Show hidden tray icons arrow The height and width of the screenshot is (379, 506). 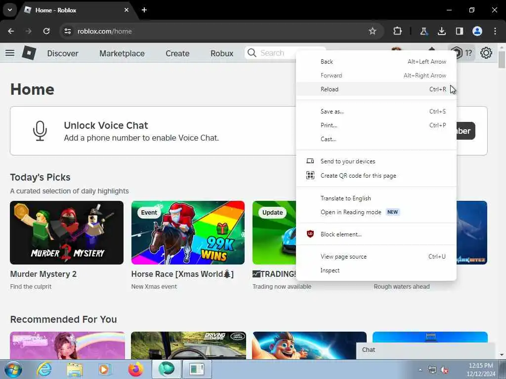(x=420, y=370)
